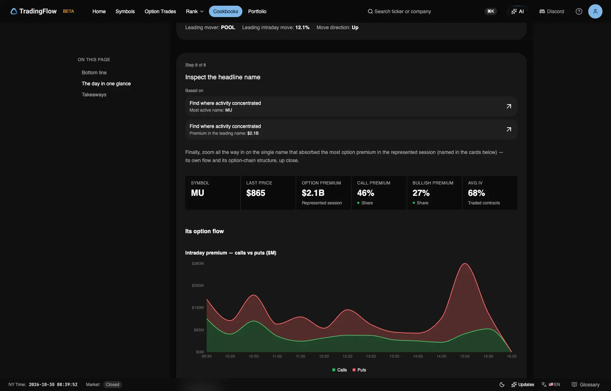Open the user profile avatar
The image size is (611, 391).
pos(595,11)
